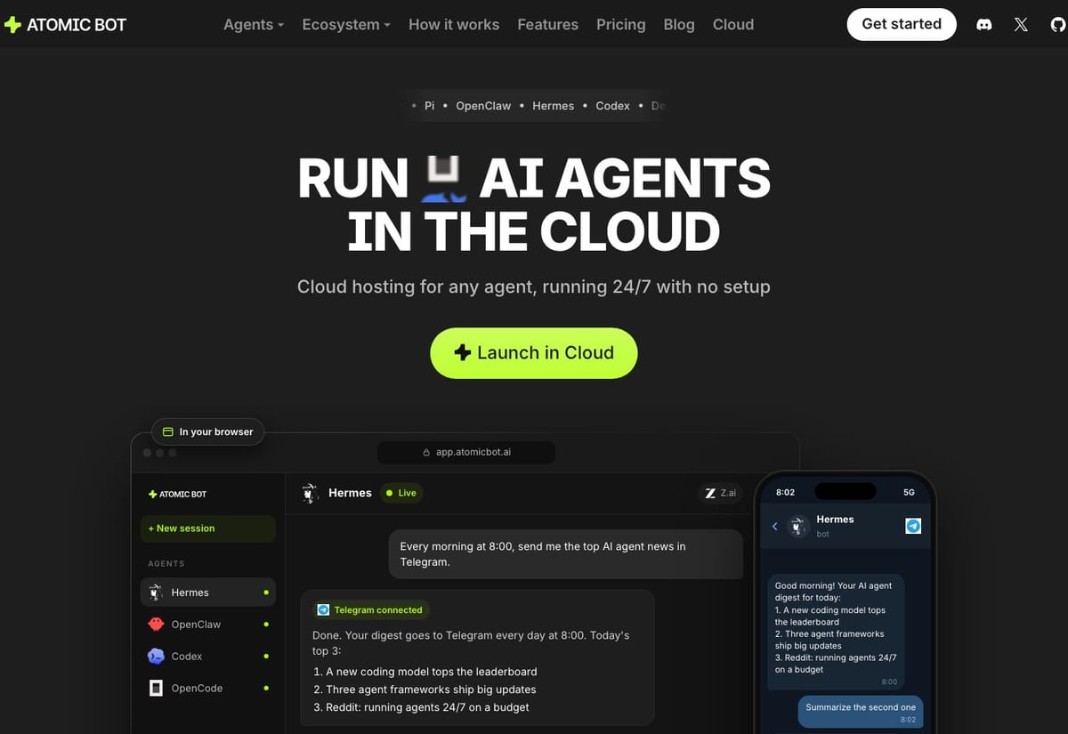Screen dimensions: 1068x734
Task: Click the AGENTS section label in sidebar
Action: tap(166, 564)
